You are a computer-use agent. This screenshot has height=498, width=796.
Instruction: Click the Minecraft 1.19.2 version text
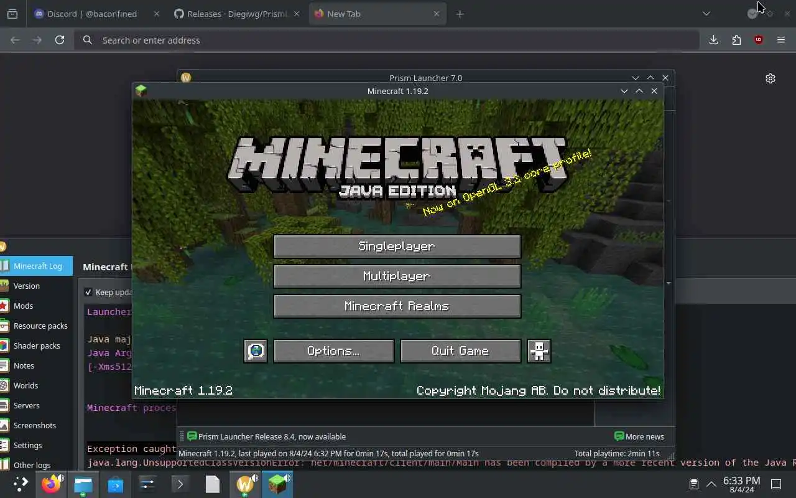(x=183, y=391)
